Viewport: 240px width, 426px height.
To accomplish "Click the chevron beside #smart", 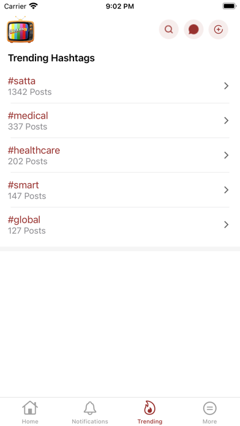I will [x=226, y=190].
